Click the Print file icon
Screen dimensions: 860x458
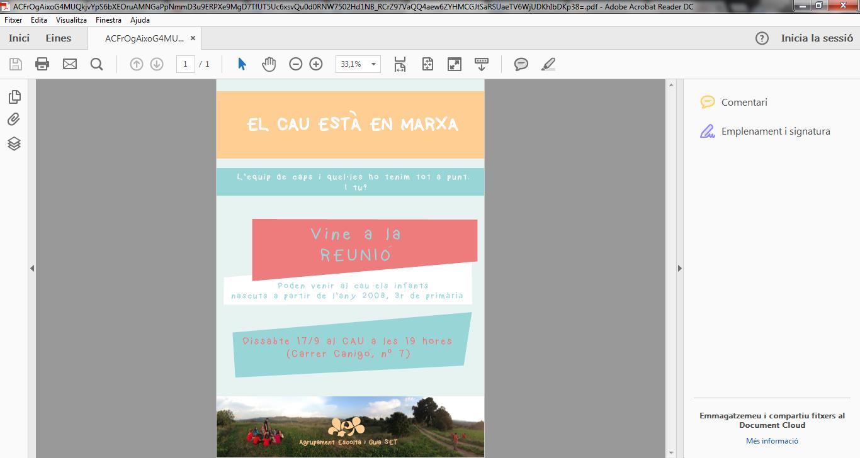[x=42, y=64]
